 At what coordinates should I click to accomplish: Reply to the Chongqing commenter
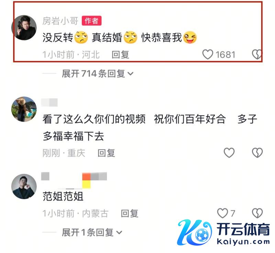tap(106, 153)
